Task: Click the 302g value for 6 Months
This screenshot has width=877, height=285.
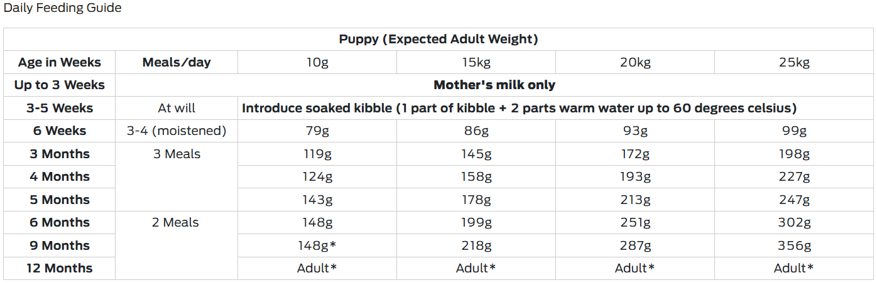Action: [x=794, y=222]
